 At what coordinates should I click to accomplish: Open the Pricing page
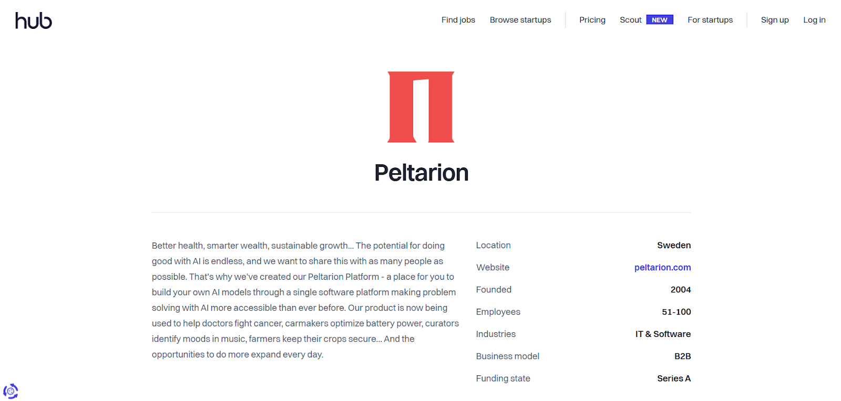(592, 19)
